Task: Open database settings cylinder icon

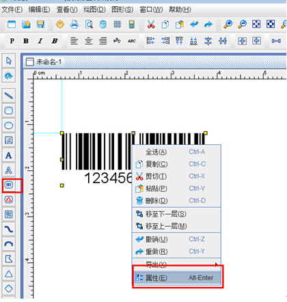Action: (x=103, y=24)
